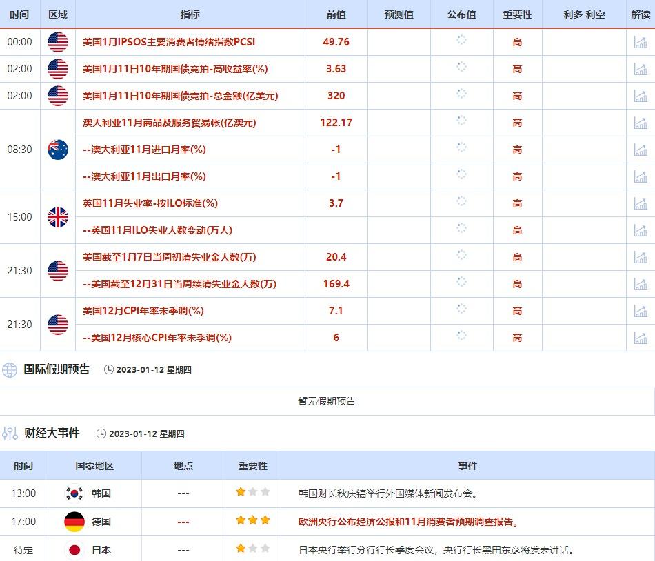
Task: Click the sliders icon beside 财经大事件
Action: pyautogui.click(x=10, y=433)
